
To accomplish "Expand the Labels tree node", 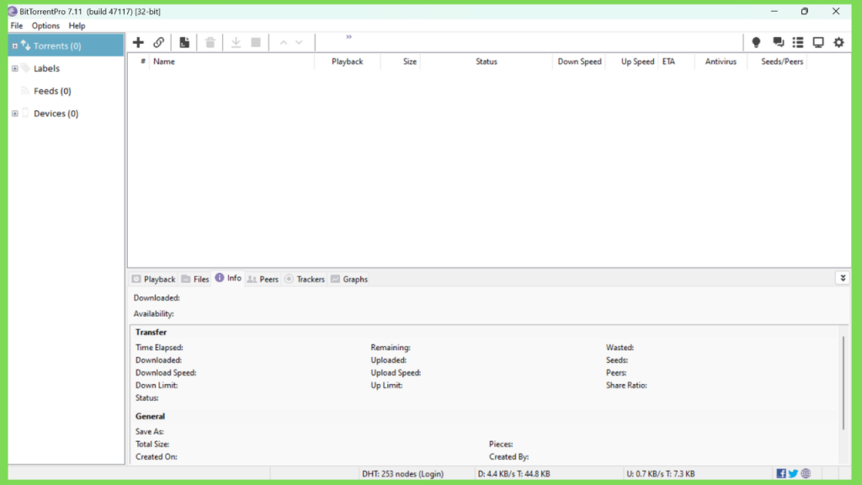I will [15, 68].
